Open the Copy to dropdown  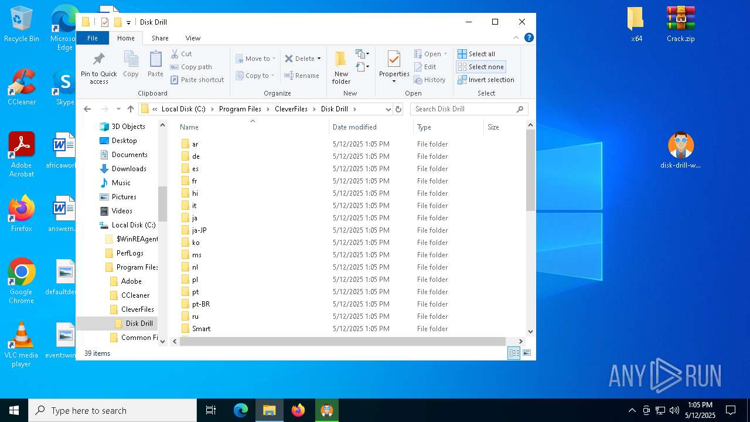coord(255,76)
